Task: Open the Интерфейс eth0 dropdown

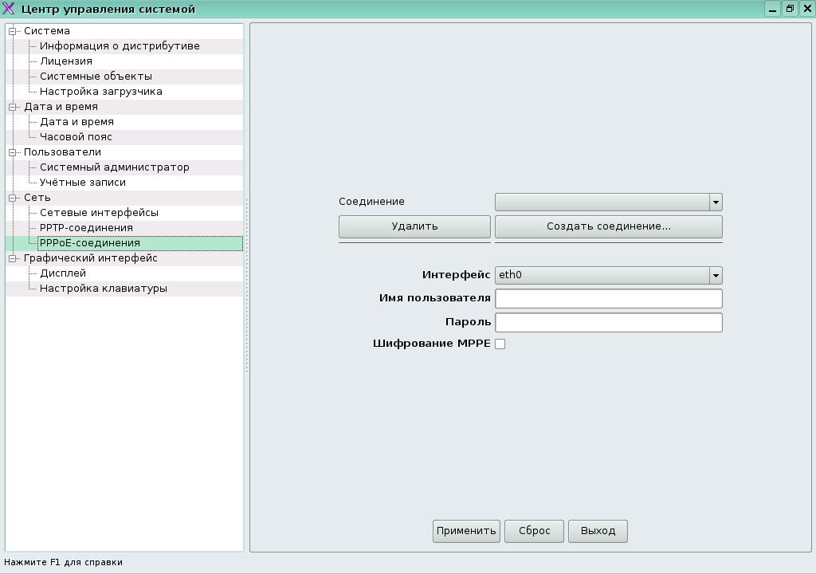Action: [715, 276]
